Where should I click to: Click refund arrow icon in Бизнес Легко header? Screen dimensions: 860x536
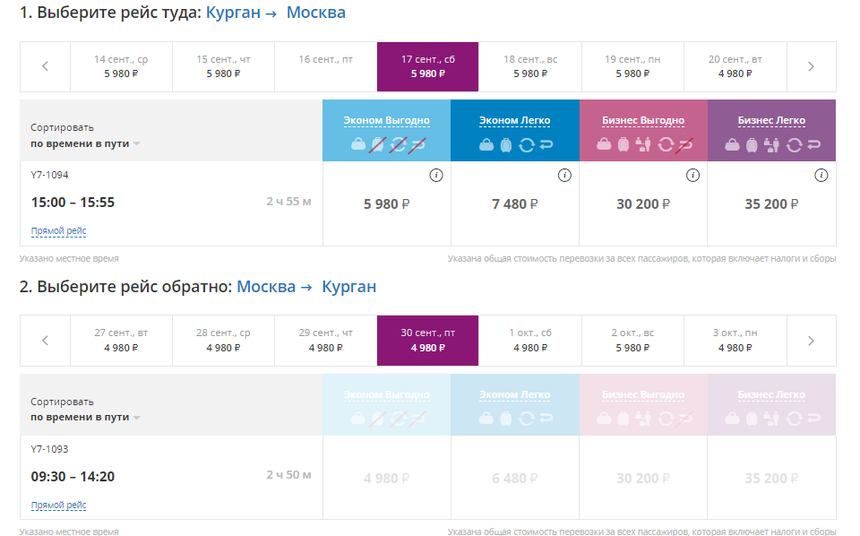[813, 144]
